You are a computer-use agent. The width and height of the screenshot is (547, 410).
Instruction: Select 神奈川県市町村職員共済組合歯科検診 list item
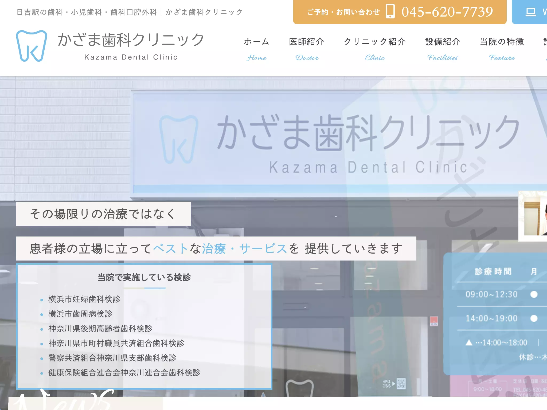tap(116, 343)
